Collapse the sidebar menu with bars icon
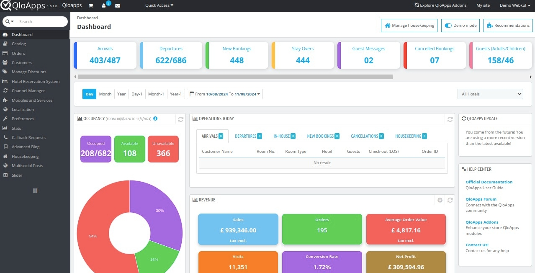The image size is (535, 273). 35,191
